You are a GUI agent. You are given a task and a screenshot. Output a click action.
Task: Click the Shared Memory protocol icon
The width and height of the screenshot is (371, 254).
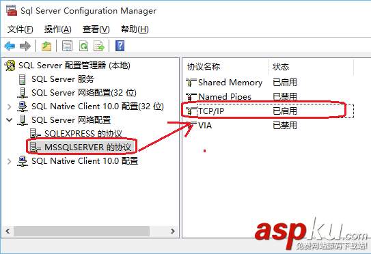tap(191, 83)
